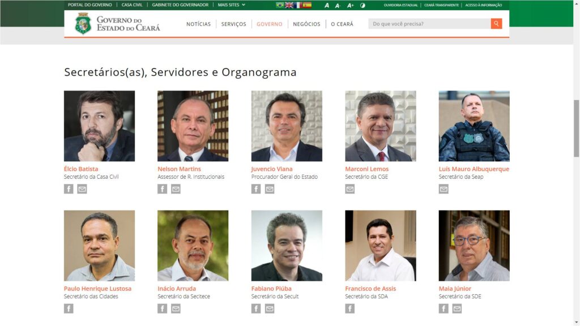Open Marconi Lemos' email icon
The width and height of the screenshot is (580, 326).
tap(349, 189)
